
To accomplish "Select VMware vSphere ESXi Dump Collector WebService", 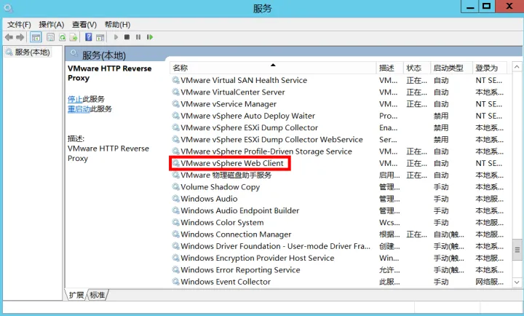I will [338, 140].
